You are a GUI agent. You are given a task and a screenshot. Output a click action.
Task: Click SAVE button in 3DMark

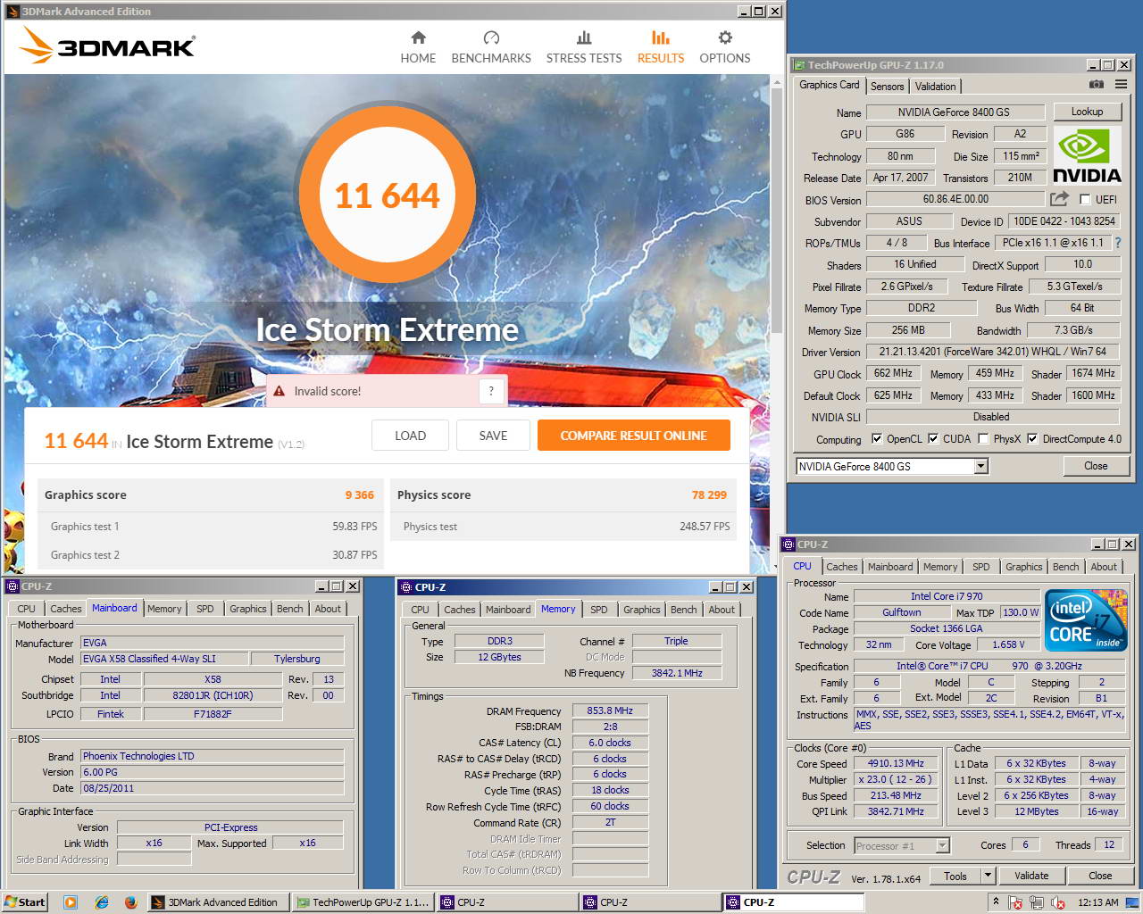(x=493, y=436)
